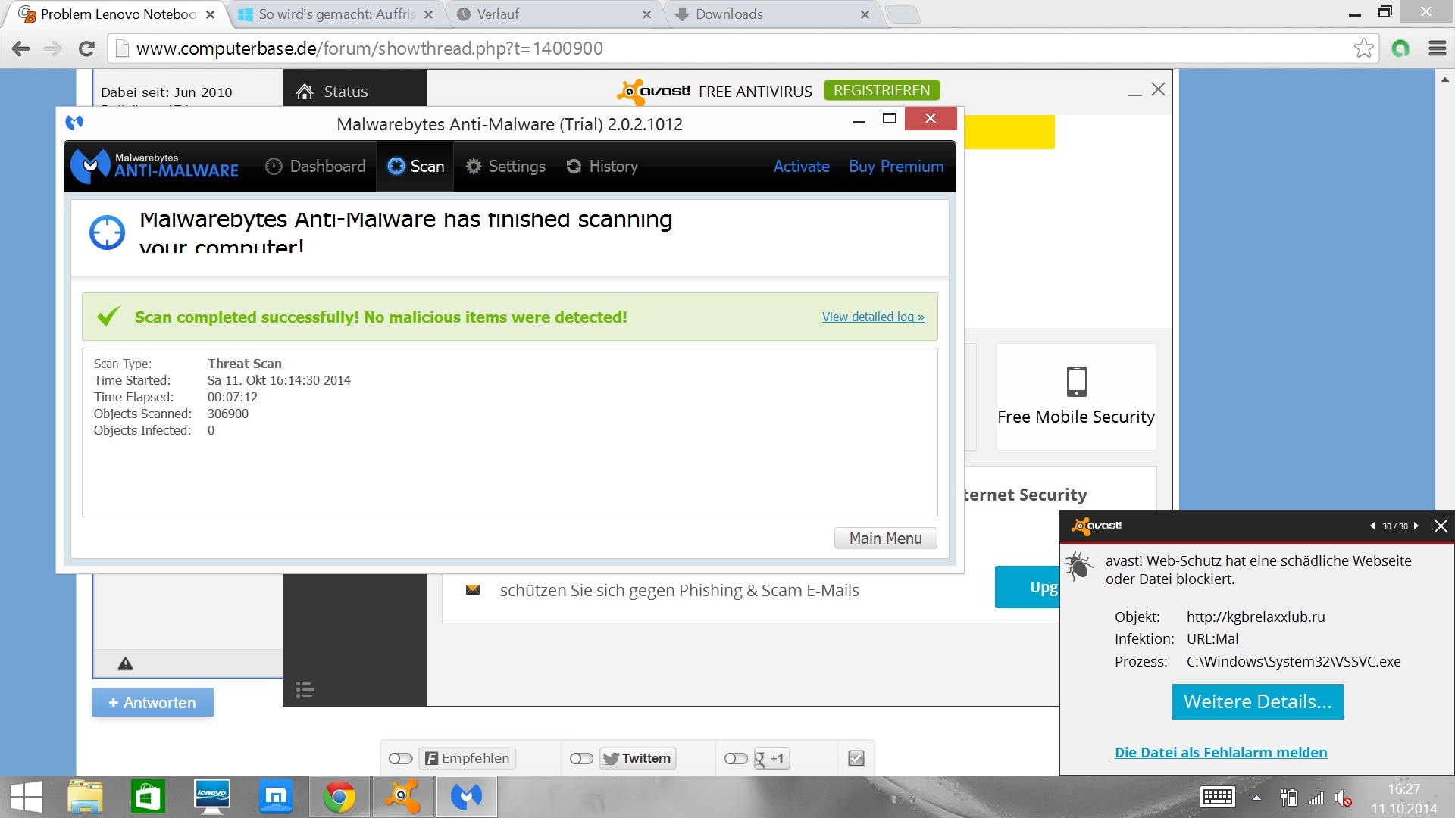
Task: Open the on-screen keyboard tray icon
Action: [1217, 798]
